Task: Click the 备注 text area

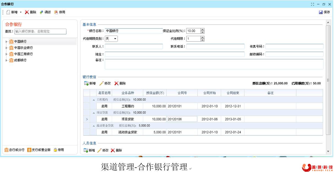Action: pos(214,64)
